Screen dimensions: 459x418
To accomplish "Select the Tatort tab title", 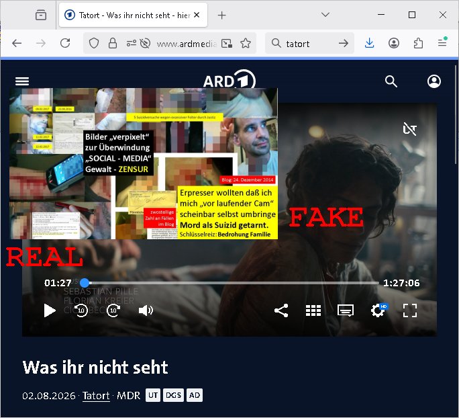I will (x=134, y=15).
